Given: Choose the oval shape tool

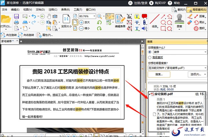Looking at the screenshot, I should pos(163,22).
